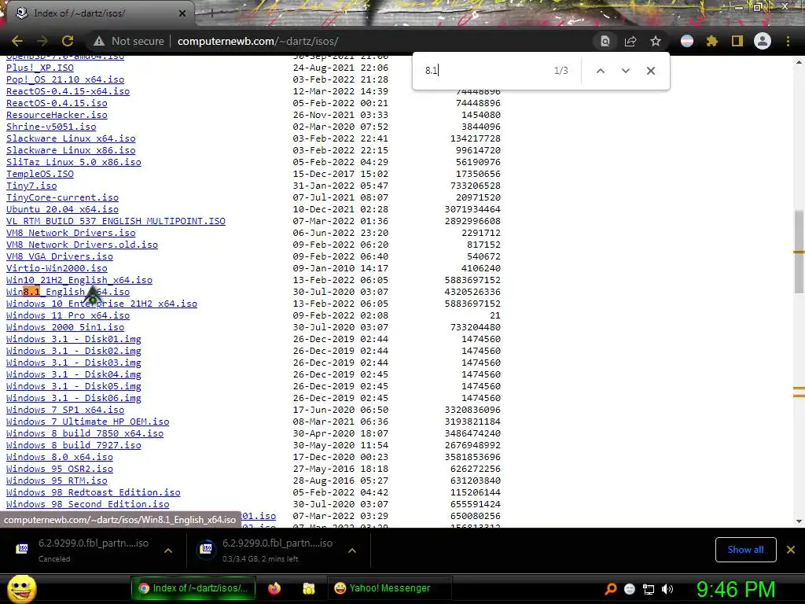
Task: Open the Win10_21H2_English_x64.iso link
Action: coord(79,280)
